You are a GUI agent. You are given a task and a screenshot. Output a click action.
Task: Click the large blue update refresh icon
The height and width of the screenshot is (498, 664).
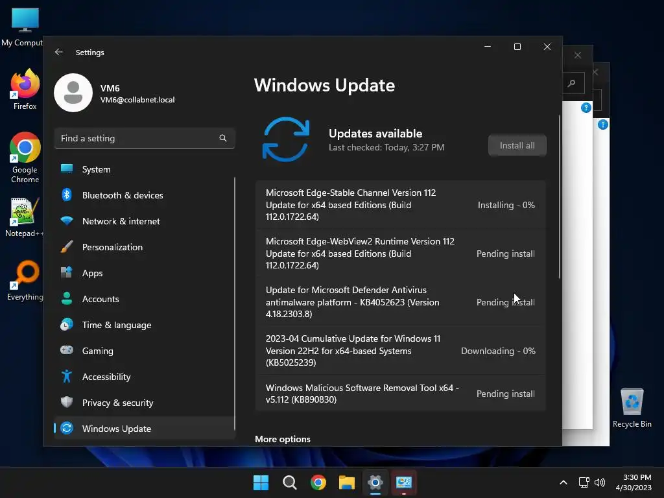(286, 139)
